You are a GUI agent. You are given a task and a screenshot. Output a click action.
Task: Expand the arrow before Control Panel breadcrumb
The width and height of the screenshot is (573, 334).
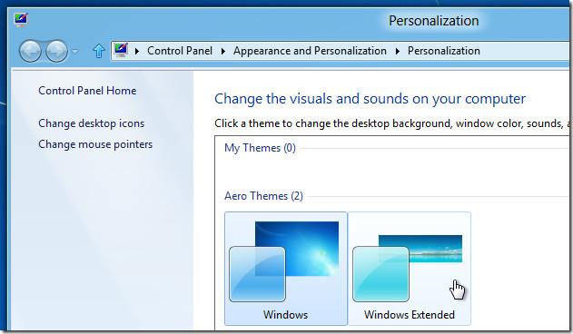[137, 51]
